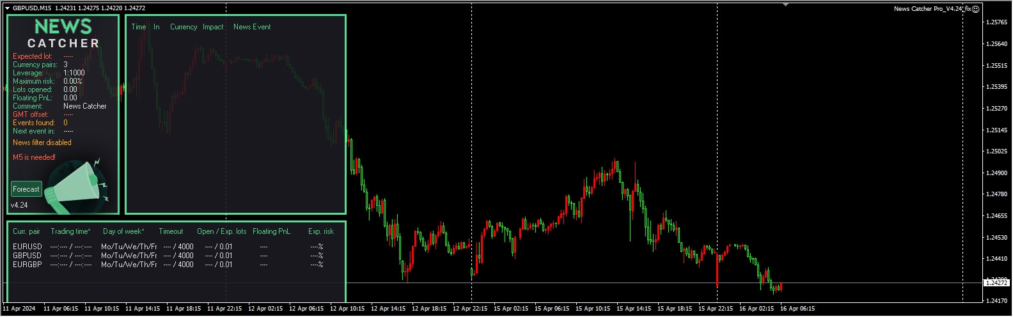Click the Leverage value 1:1000
Viewport: 1013px width, 317px height.
coord(74,73)
